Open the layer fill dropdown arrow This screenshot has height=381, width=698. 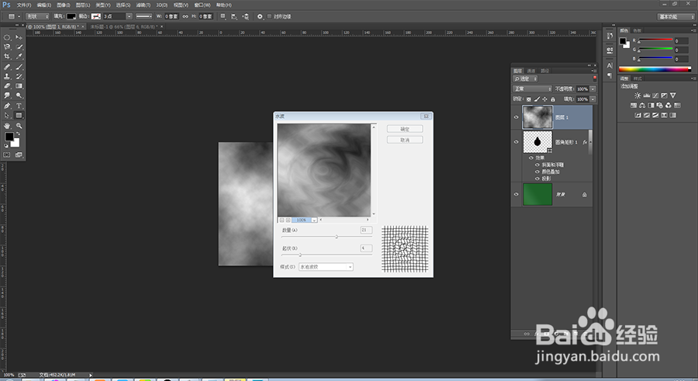coord(593,99)
